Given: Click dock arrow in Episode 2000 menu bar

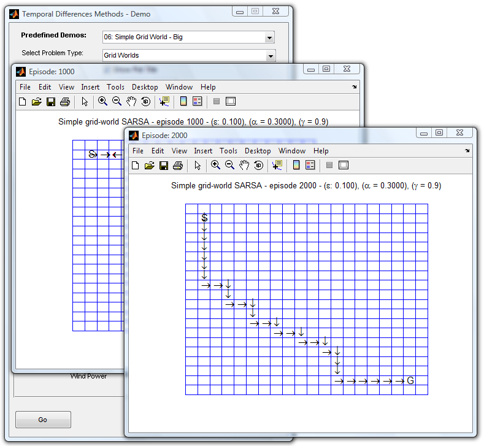Looking at the screenshot, I should pos(467,151).
